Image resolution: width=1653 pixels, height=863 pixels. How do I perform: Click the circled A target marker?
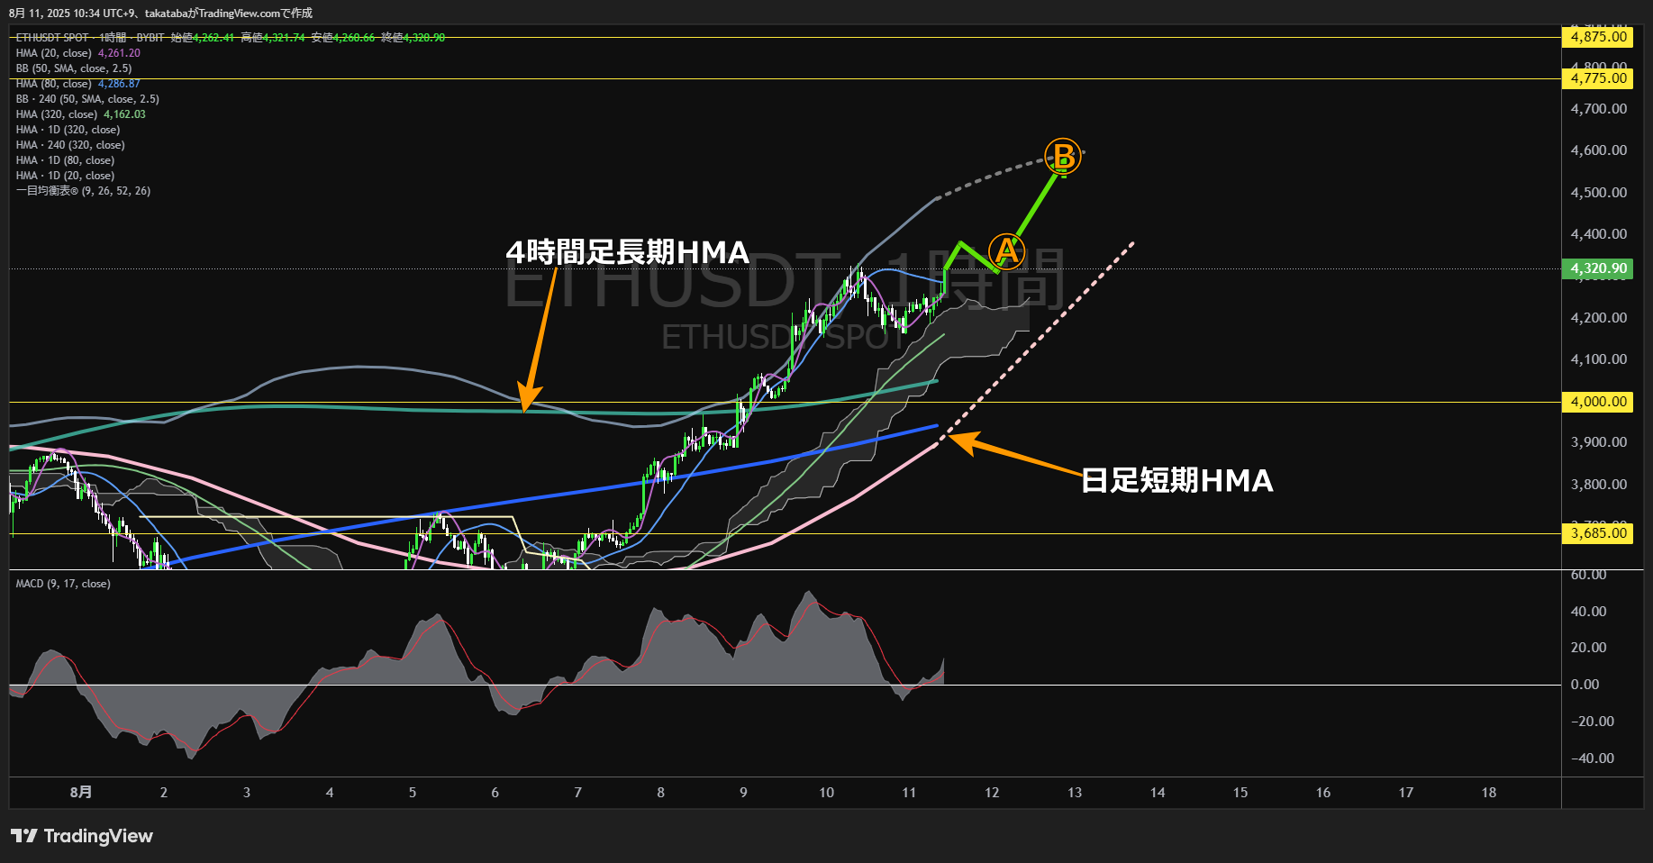point(1006,251)
